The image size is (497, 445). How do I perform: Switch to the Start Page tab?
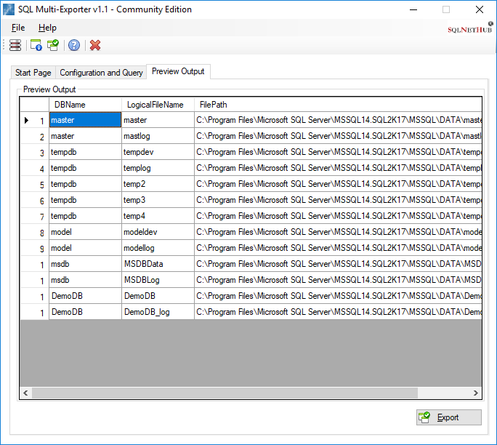pyautogui.click(x=33, y=73)
